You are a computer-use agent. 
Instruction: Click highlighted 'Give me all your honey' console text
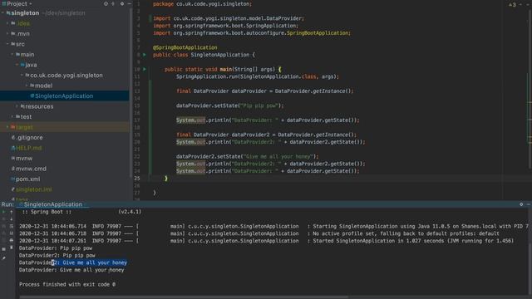pyautogui.click(x=95, y=262)
